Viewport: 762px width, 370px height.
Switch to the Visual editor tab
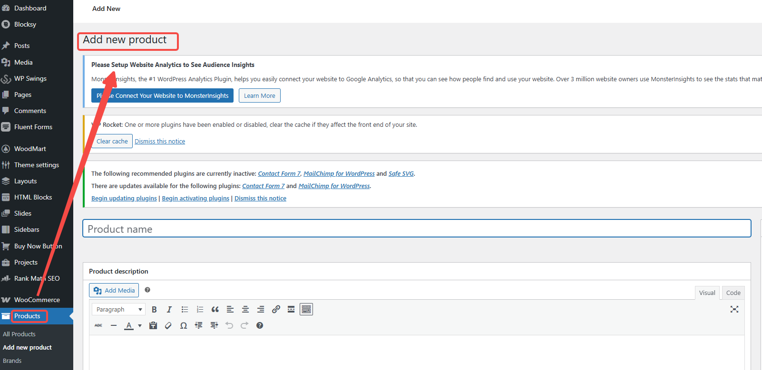point(707,293)
